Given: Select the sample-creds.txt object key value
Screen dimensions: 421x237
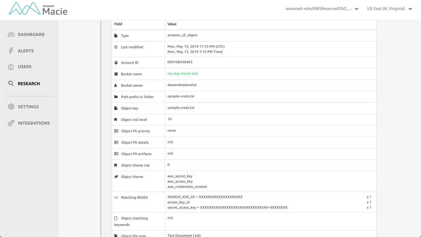Looking at the screenshot, I should point(181,108).
